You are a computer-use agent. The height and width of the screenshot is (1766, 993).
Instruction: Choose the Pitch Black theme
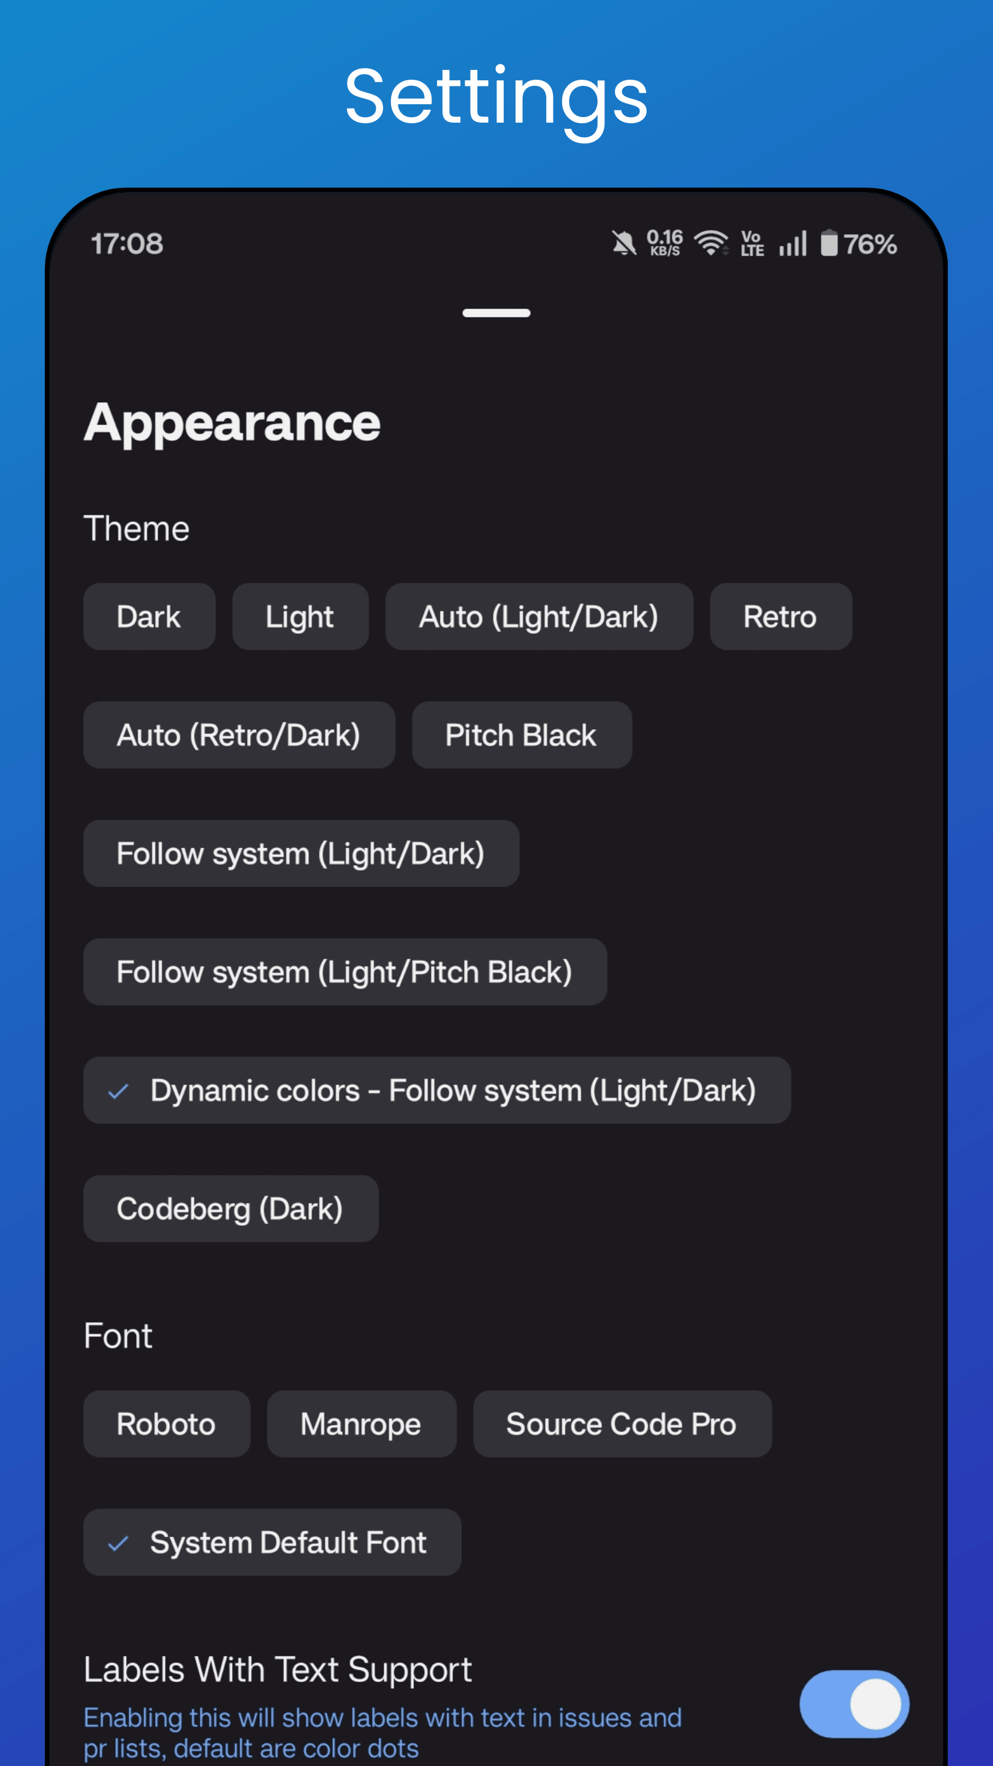click(x=522, y=735)
